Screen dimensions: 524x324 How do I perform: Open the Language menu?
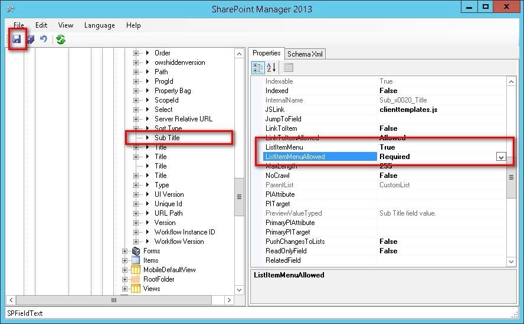[x=100, y=25]
